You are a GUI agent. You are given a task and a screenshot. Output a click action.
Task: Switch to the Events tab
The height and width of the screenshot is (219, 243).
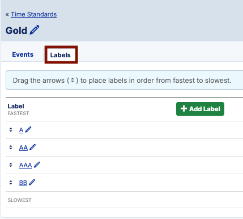coord(23,54)
